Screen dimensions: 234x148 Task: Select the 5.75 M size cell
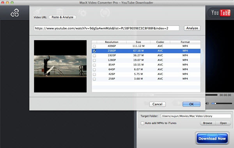tap(138, 74)
